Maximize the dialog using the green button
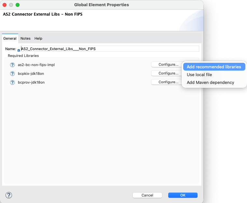Image resolution: width=247 pixels, height=203 pixels. coord(18,5)
